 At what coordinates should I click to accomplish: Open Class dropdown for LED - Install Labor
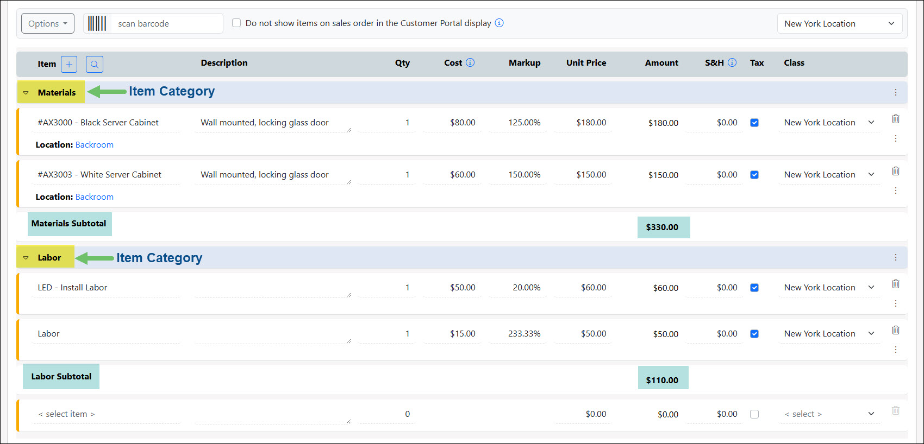click(829, 288)
